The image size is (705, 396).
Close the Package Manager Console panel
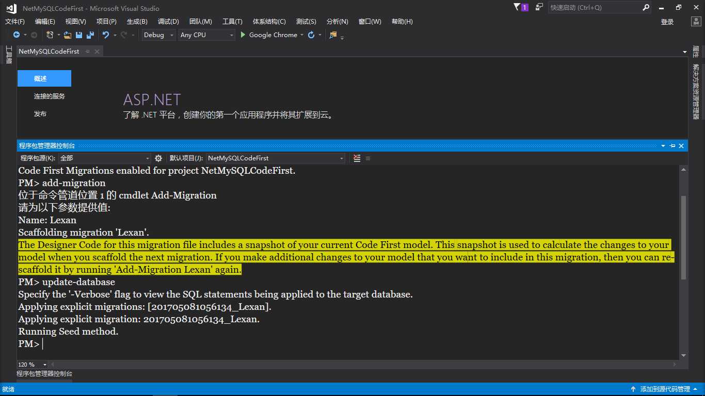681,146
